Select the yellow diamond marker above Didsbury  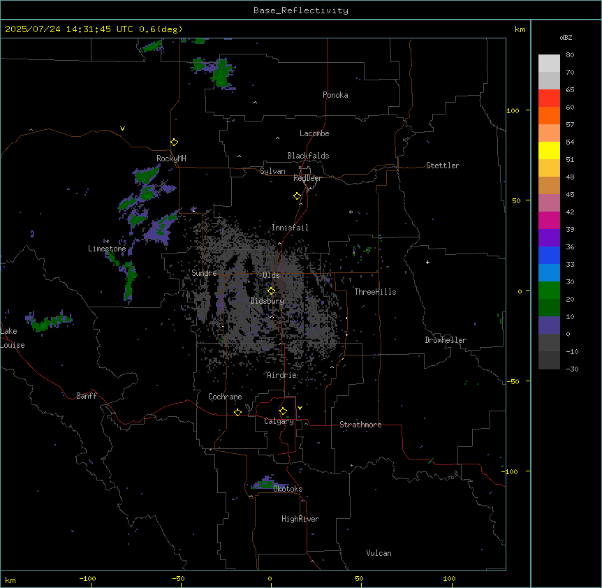coord(271,291)
